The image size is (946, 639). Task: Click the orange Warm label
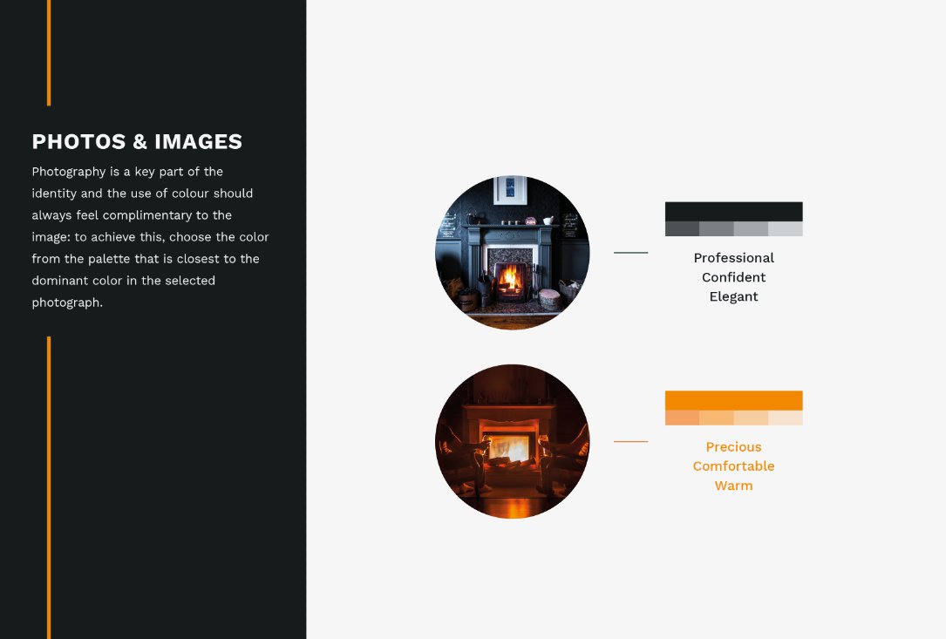(733, 486)
